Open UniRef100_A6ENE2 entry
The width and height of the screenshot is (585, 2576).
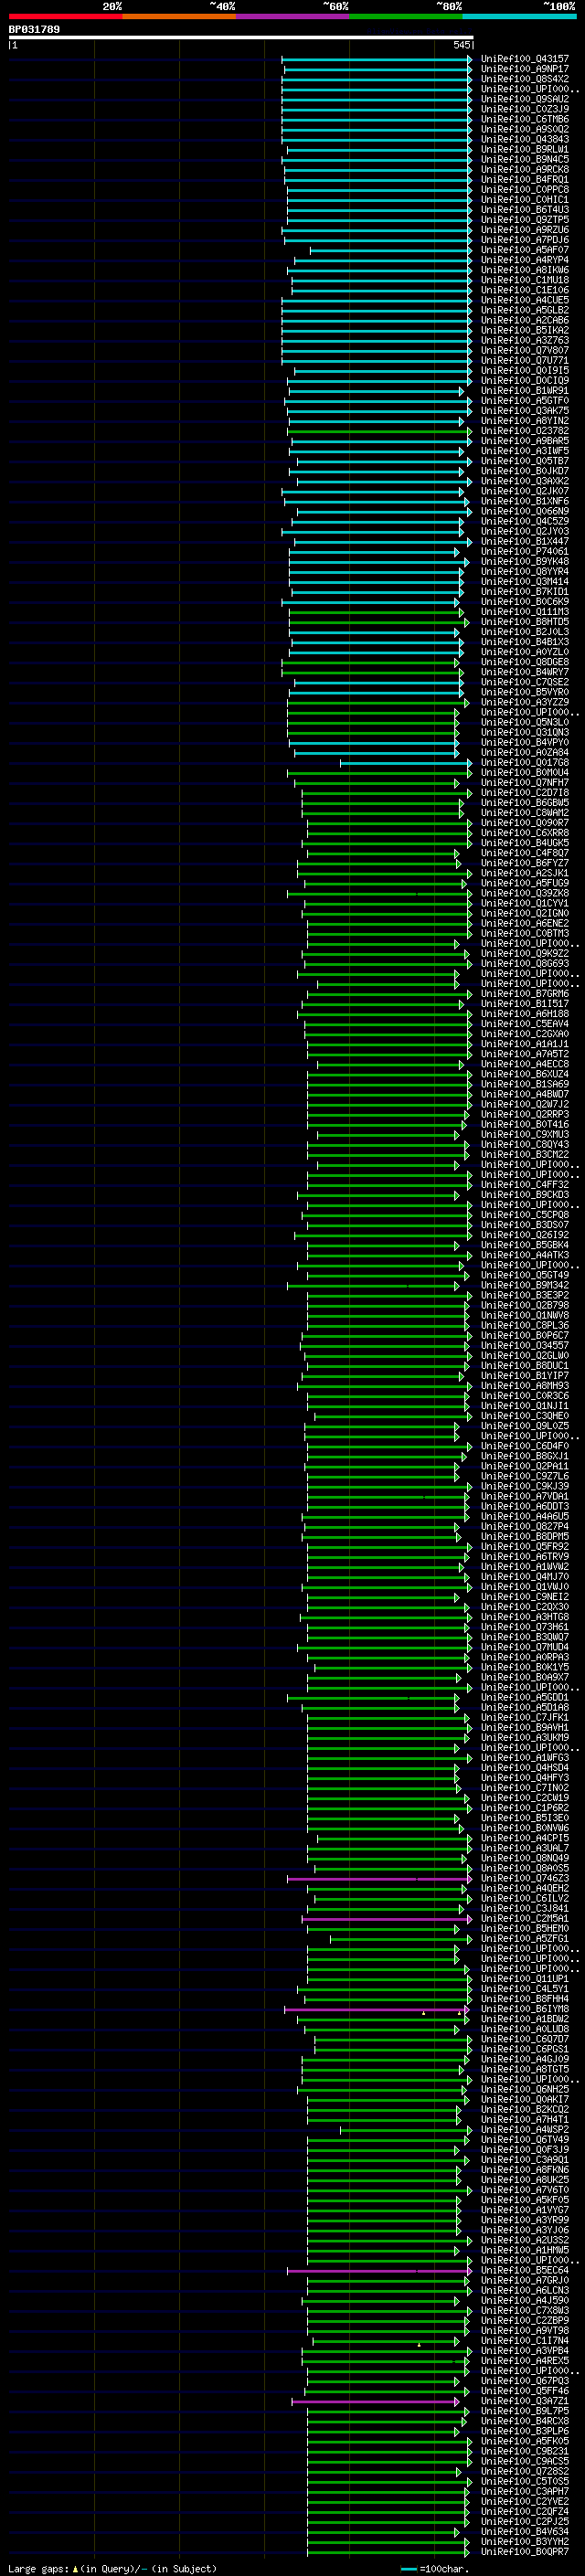point(525,923)
